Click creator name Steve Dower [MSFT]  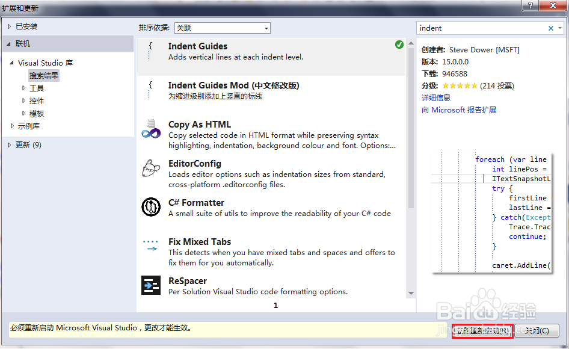click(484, 50)
